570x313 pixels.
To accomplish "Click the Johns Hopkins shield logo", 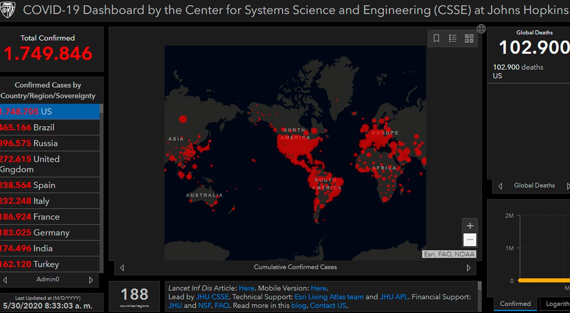I will click(8, 9).
